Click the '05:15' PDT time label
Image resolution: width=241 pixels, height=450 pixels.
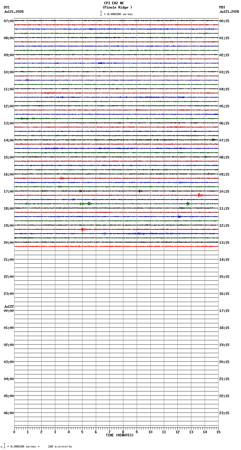(x=224, y=106)
